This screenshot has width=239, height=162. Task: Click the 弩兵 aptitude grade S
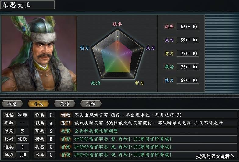pos(51,131)
